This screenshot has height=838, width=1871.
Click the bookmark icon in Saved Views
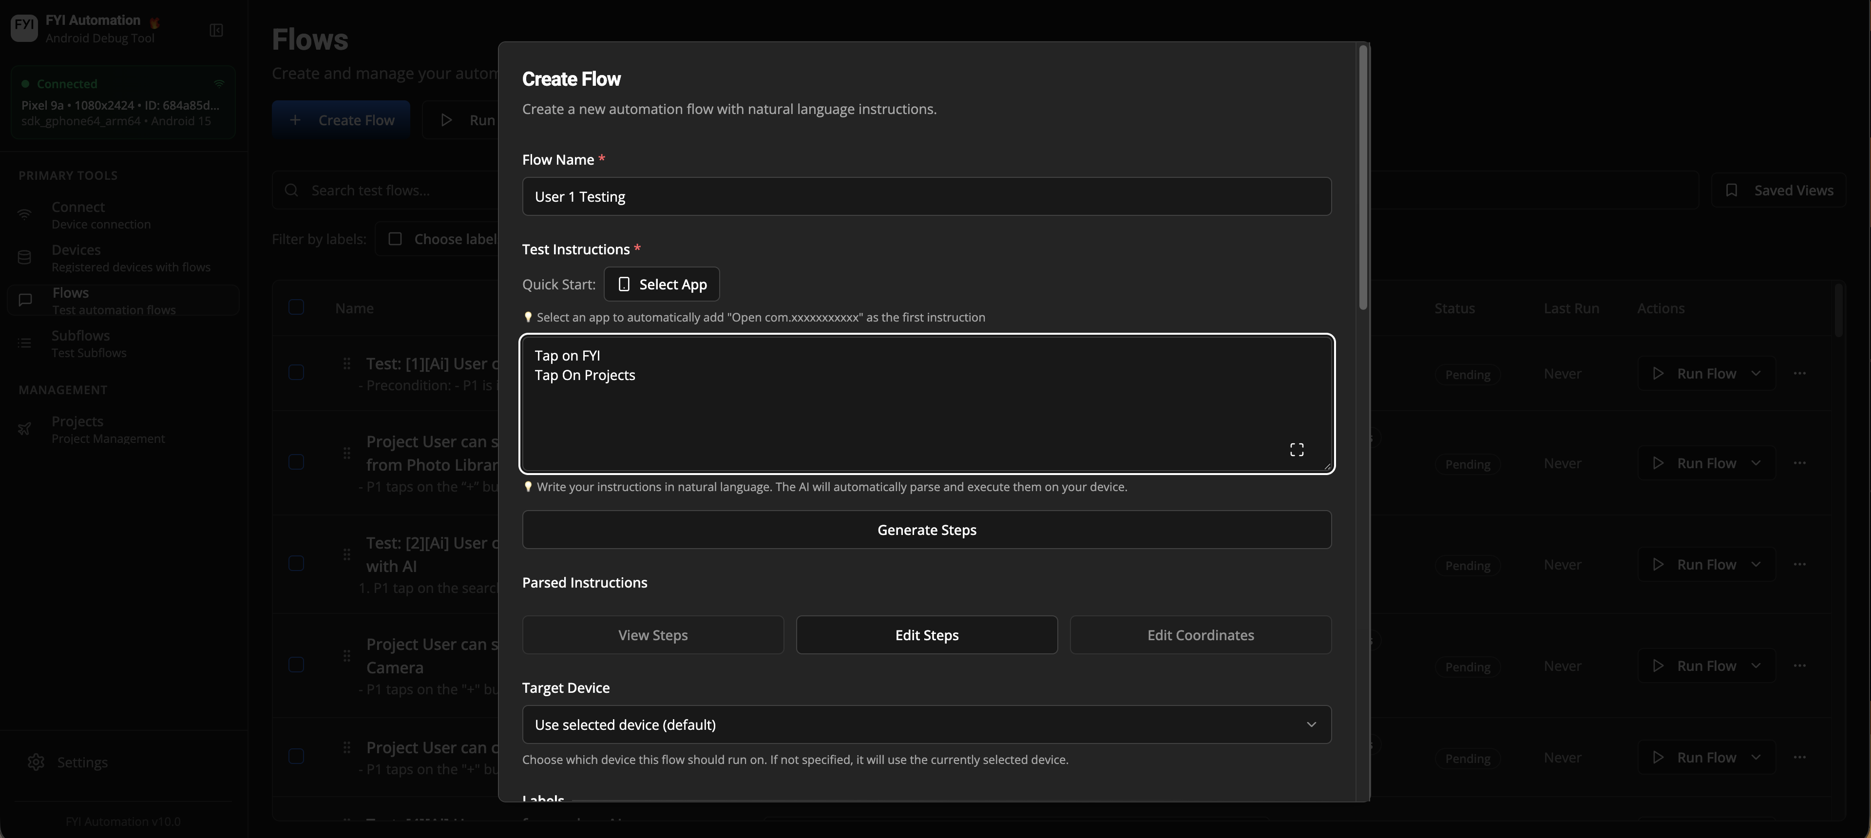tap(1732, 190)
